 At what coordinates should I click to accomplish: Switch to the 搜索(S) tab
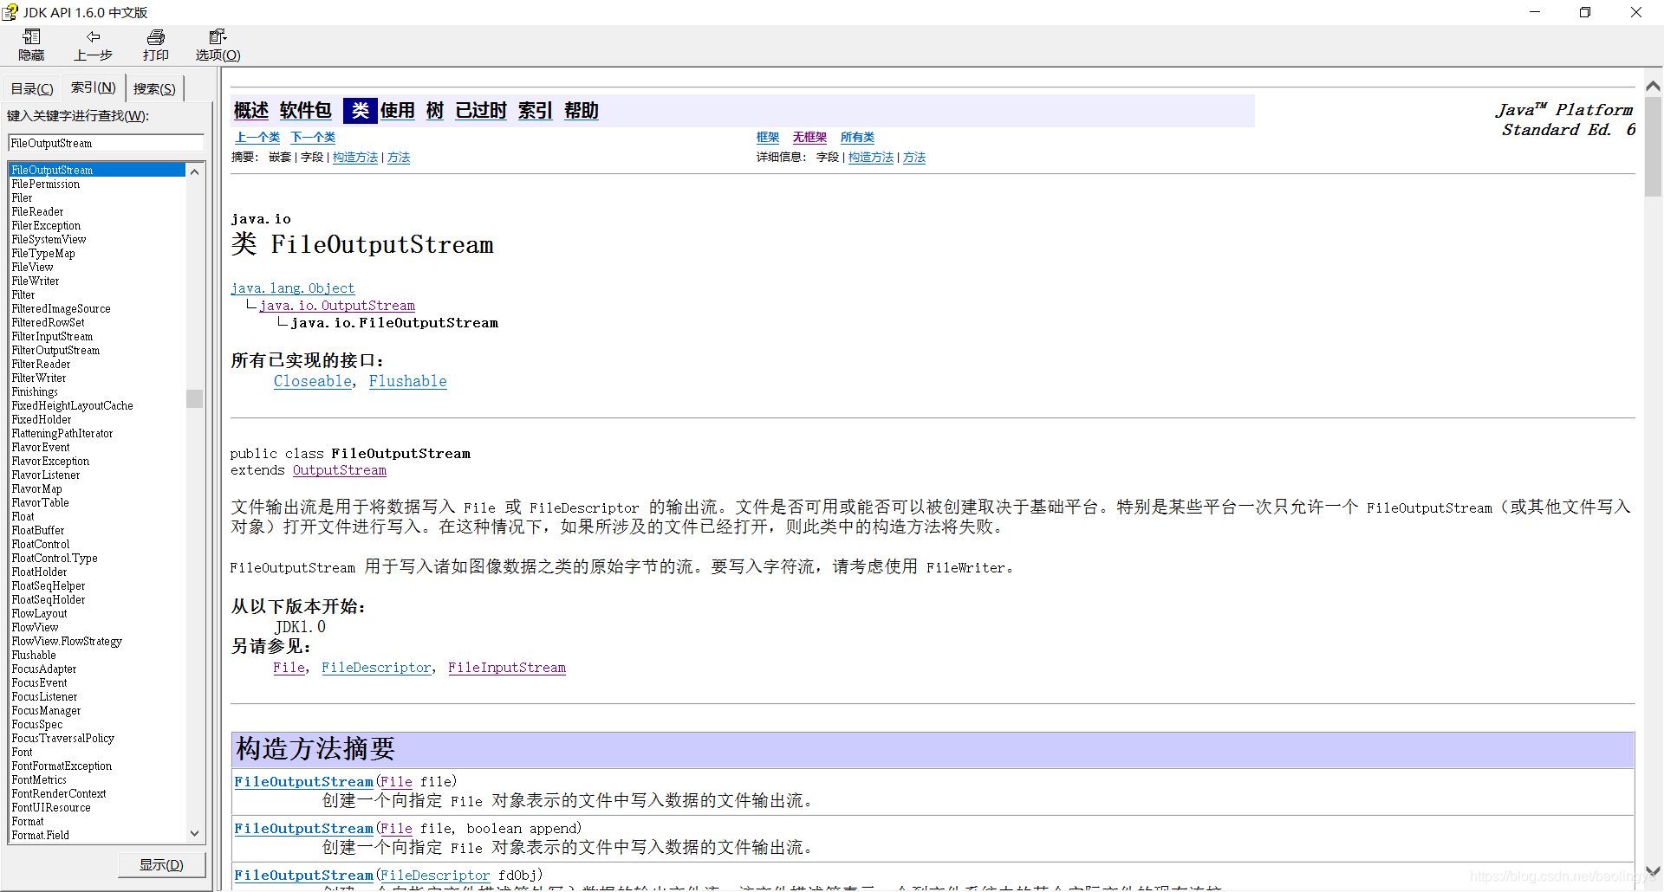click(153, 87)
